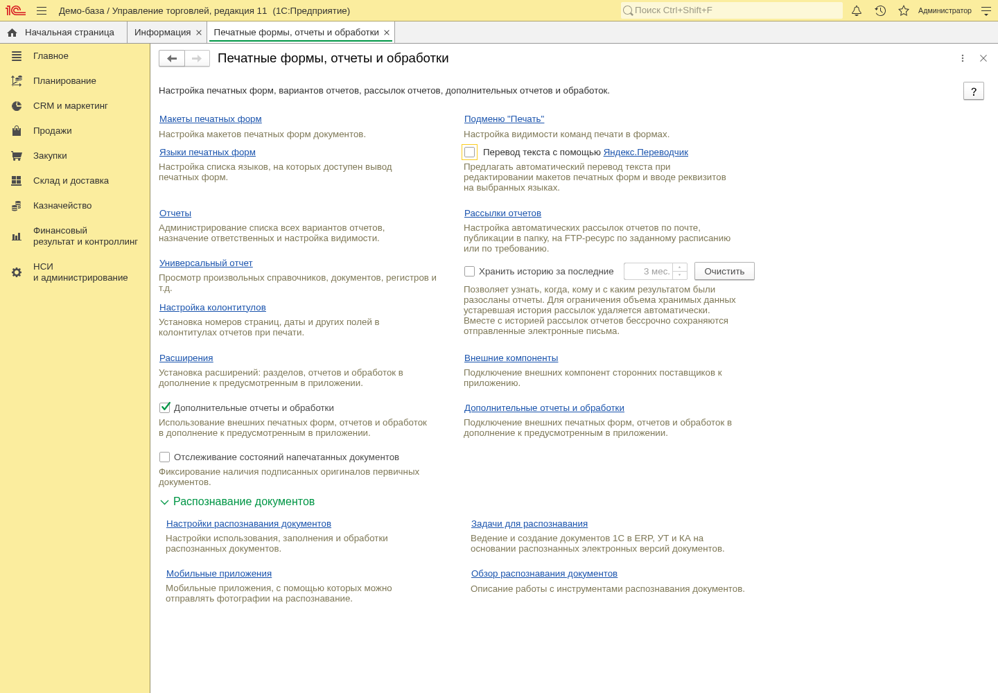Open the notifications bell
This screenshot has width=998, height=693.
tap(857, 10)
